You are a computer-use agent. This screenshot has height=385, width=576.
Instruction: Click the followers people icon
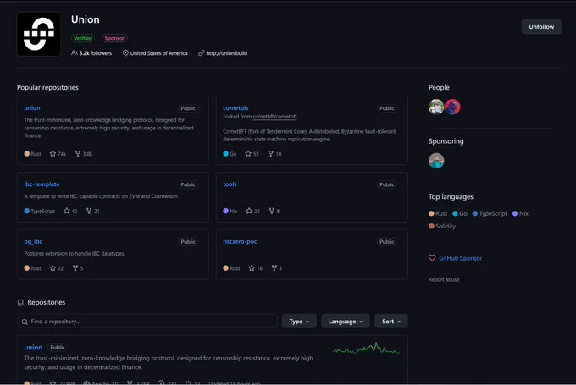click(x=75, y=53)
